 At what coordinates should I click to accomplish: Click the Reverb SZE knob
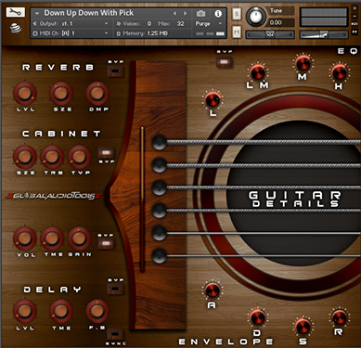click(x=61, y=94)
